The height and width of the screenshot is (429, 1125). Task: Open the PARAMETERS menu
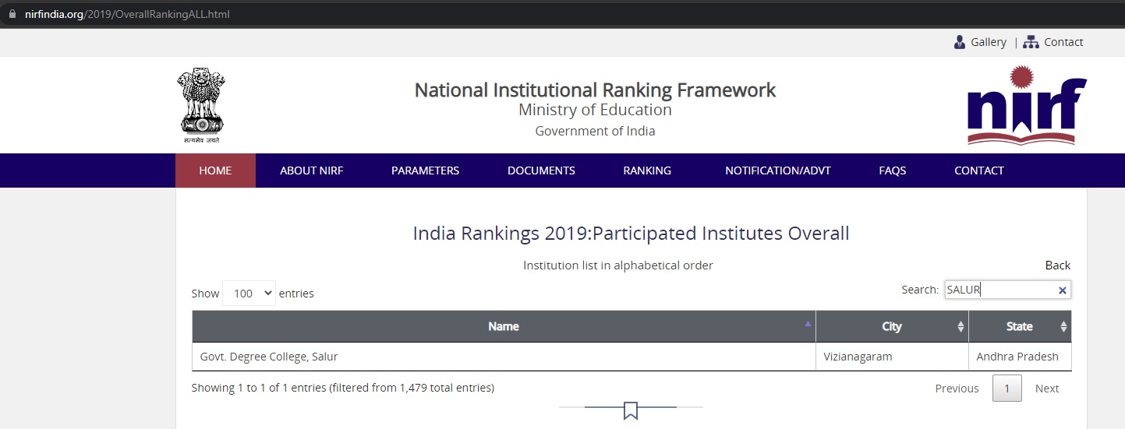(x=425, y=171)
